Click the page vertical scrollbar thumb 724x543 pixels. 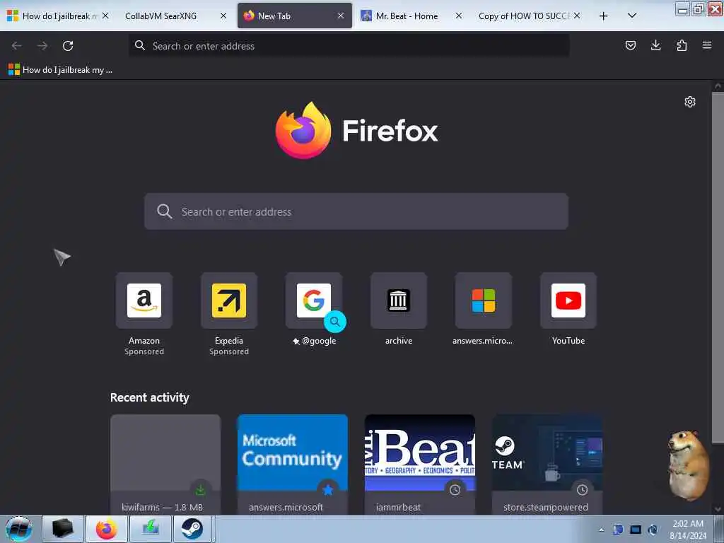click(718, 268)
